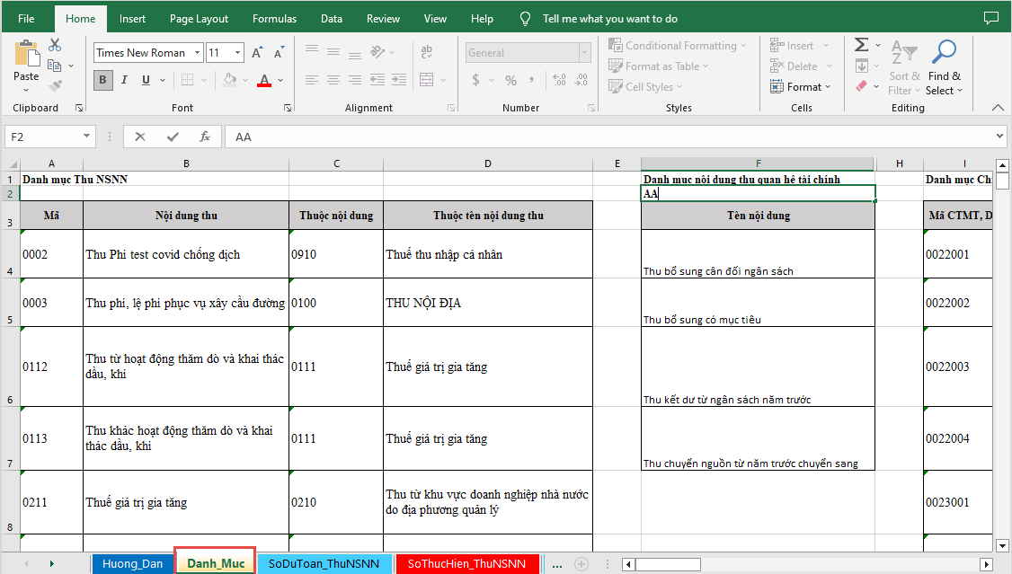The image size is (1012, 574).
Task: Click the Percent Style icon
Action: tap(510, 80)
